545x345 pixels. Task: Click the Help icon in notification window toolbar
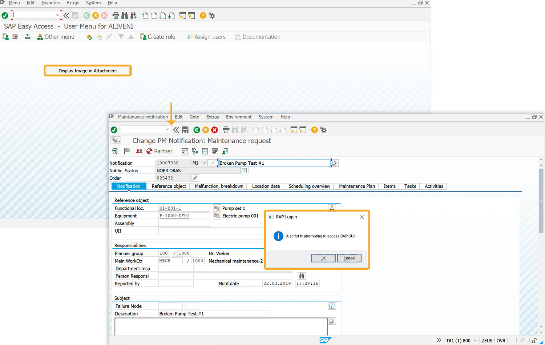point(314,130)
